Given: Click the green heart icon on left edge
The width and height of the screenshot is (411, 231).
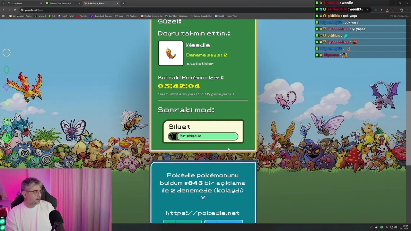Looking at the screenshot, I should (6, 104).
